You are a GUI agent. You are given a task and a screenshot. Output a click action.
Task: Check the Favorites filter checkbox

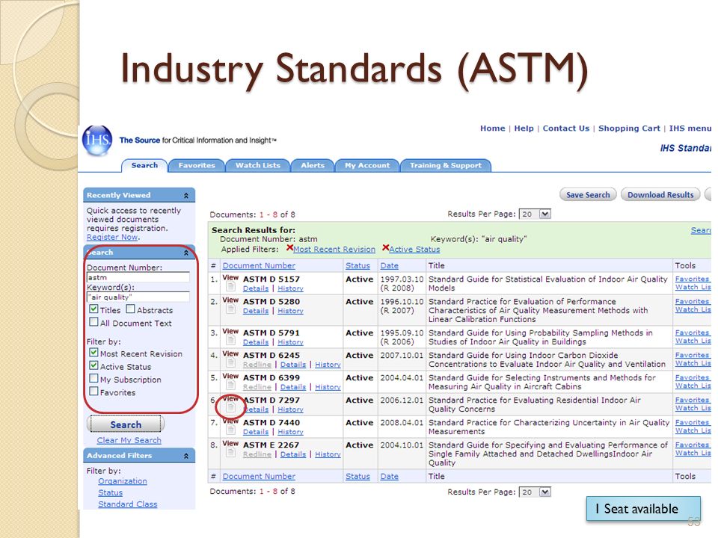[x=93, y=391]
